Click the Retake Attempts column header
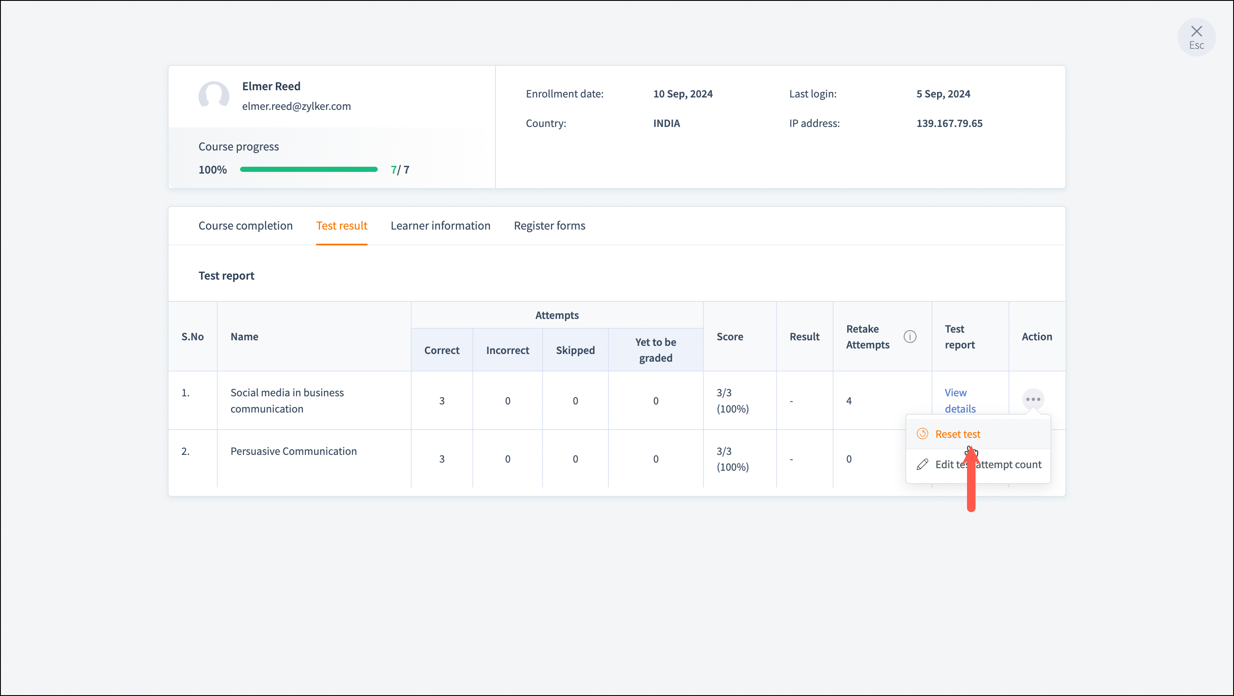 [x=868, y=336]
